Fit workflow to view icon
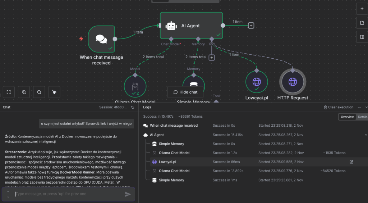Screen dimensions: 368x203 9,92
